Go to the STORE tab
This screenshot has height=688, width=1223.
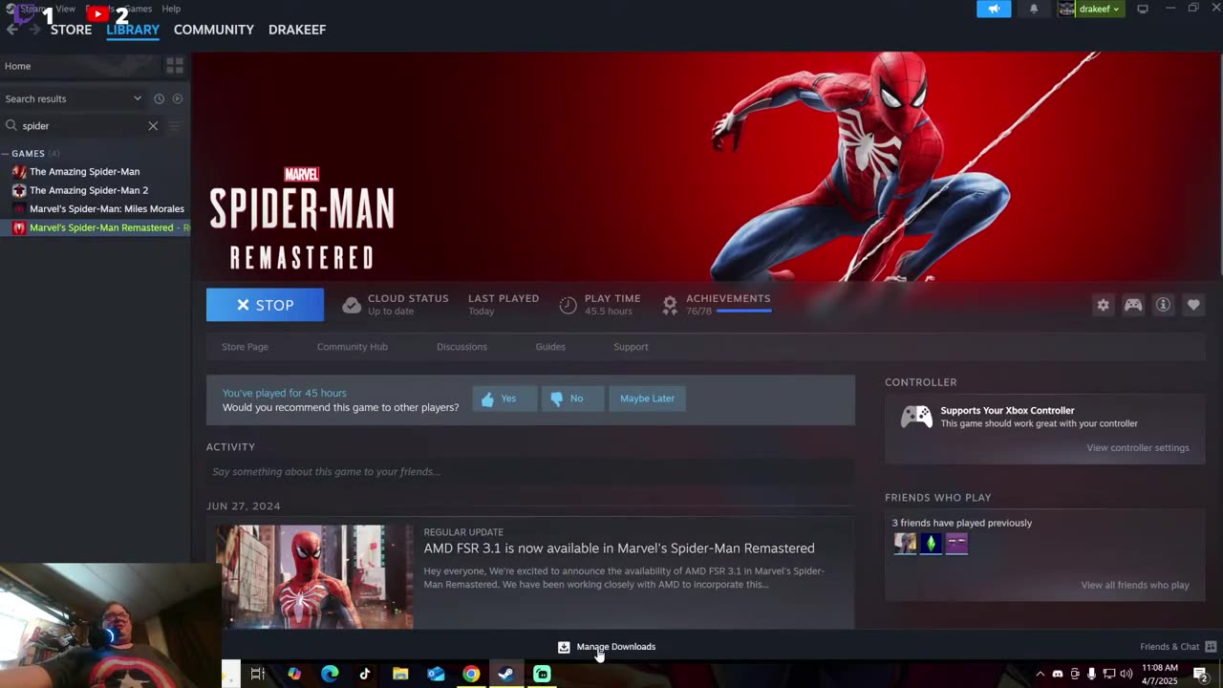click(72, 30)
